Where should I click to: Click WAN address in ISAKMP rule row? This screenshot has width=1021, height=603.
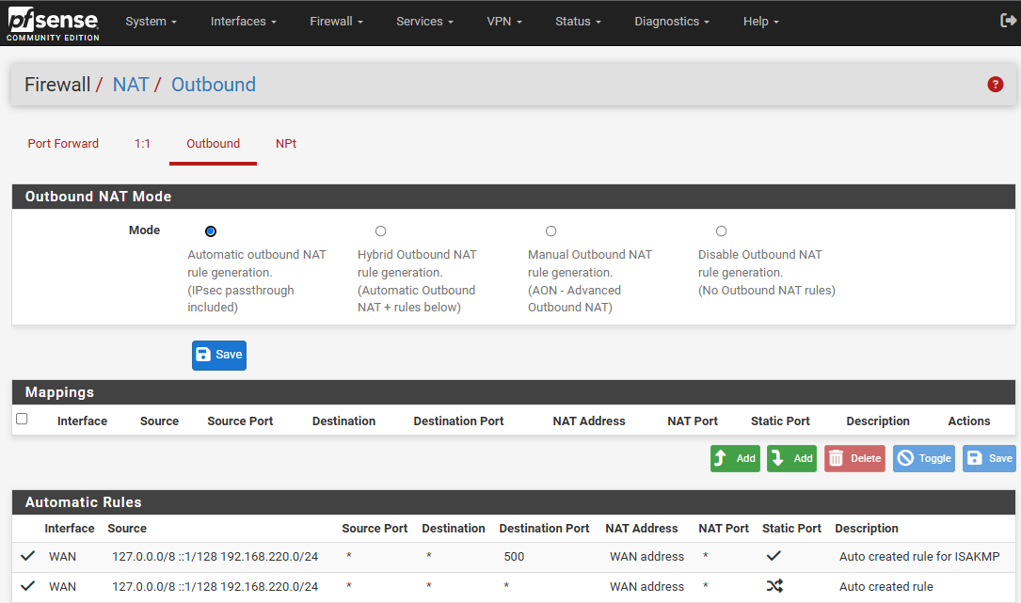pyautogui.click(x=646, y=556)
